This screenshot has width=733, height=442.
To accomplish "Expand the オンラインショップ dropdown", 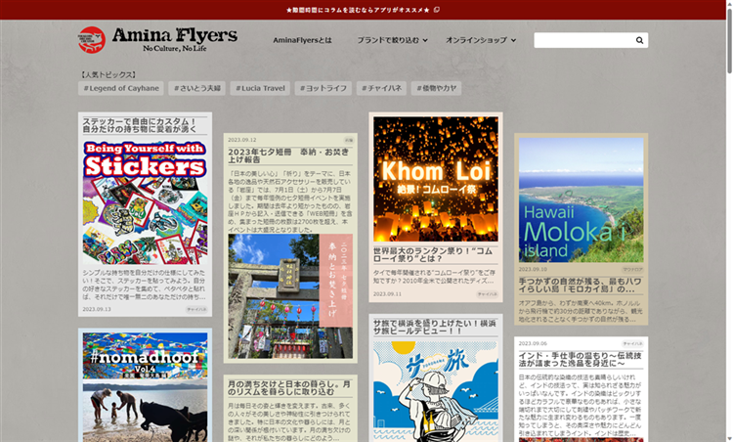I will (x=481, y=40).
